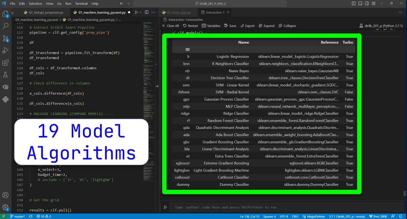Viewport: 407px width, 219px height.
Task: Click Save in the interactive toolbar
Action: point(230,26)
